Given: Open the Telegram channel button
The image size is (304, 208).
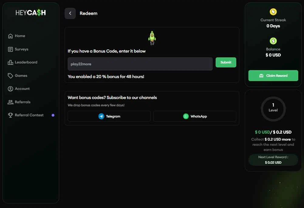Looking at the screenshot, I should click(109, 116).
